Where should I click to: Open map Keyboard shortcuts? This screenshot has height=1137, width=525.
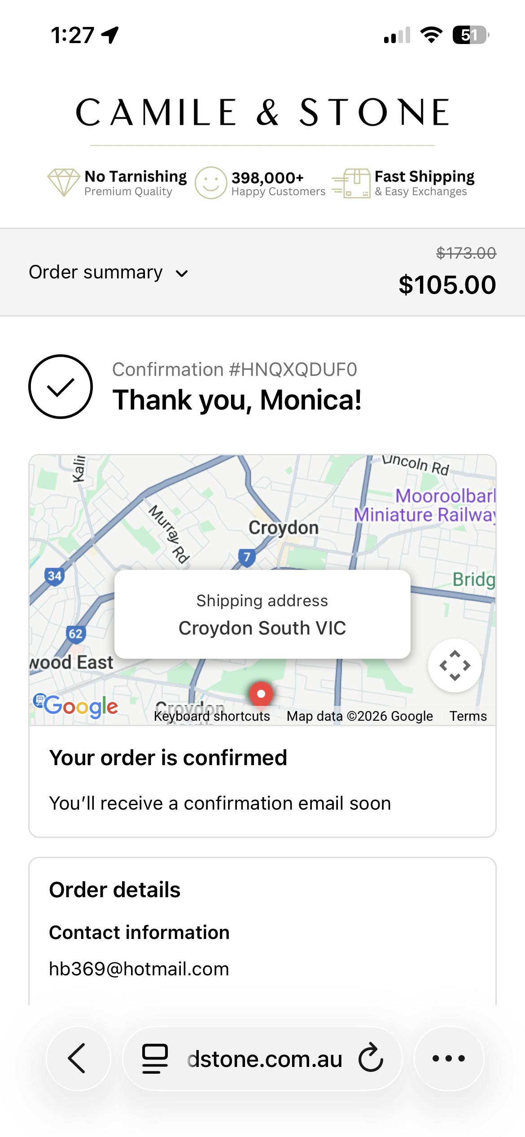[212, 716]
